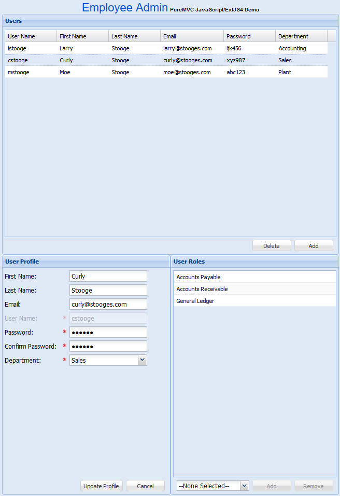Viewport: 340px width, 496px height.
Task: Click the Plant department cell
Action: pyautogui.click(x=301, y=72)
